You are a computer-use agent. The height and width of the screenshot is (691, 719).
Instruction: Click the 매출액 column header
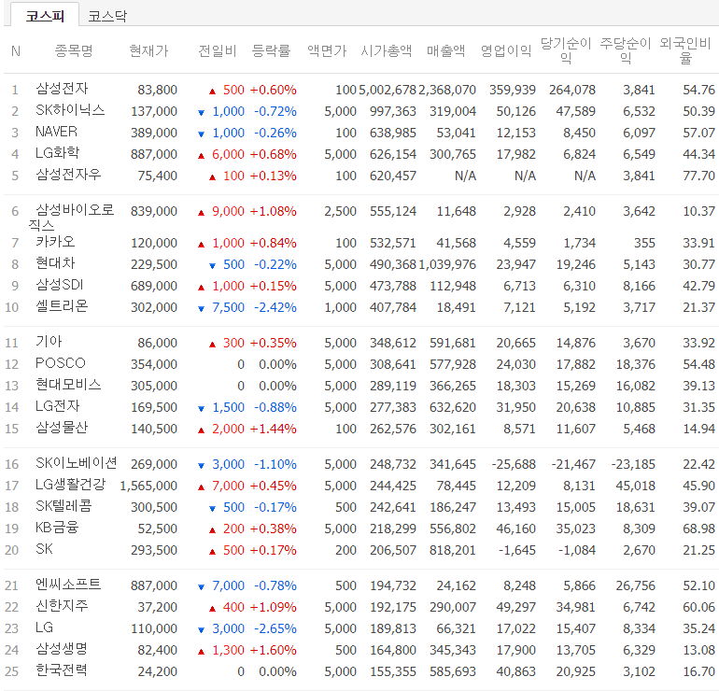pos(446,50)
